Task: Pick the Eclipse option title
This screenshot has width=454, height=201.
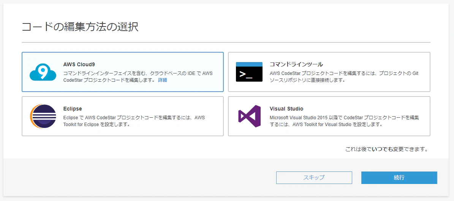Action: click(x=73, y=109)
